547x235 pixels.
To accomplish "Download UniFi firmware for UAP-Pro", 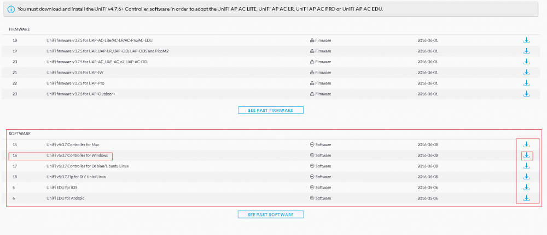I will point(526,83).
